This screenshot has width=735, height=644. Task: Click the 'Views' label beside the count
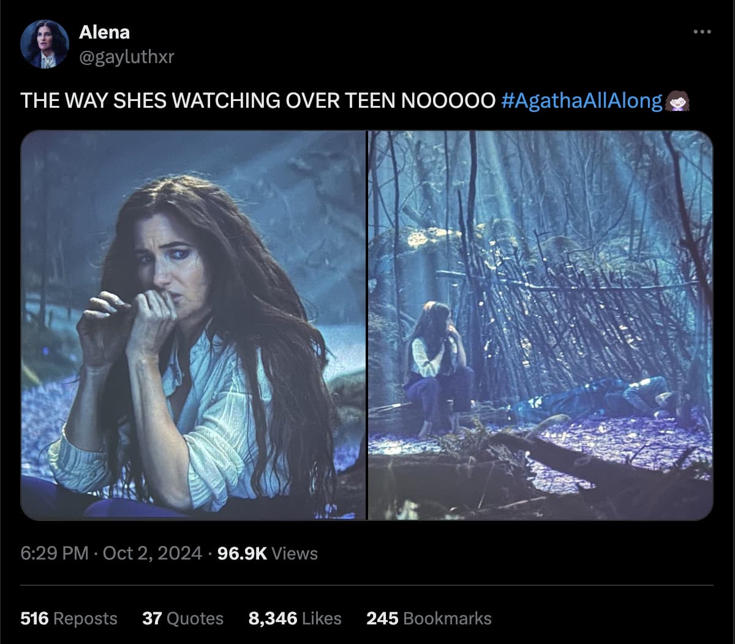(295, 553)
